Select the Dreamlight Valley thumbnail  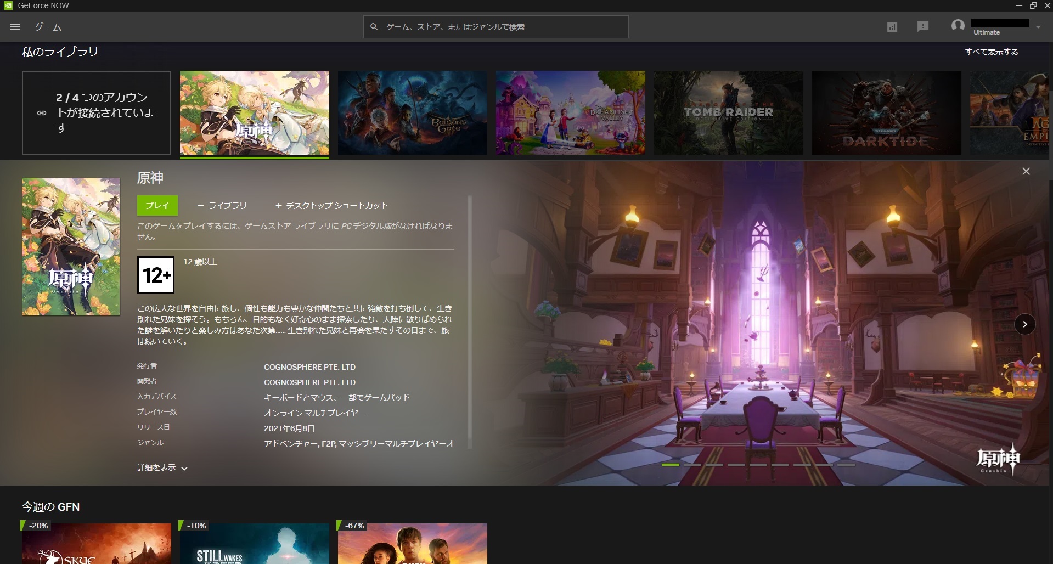571,112
